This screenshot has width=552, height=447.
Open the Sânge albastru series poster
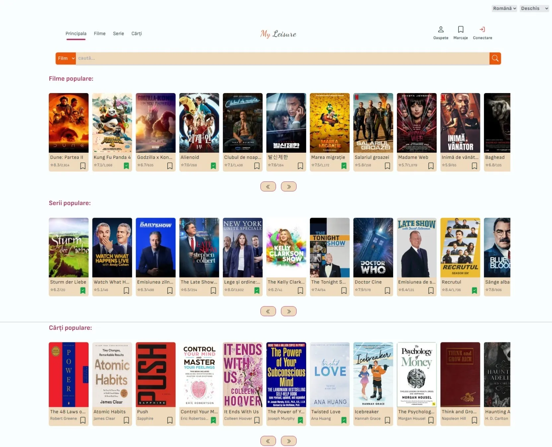tap(497, 248)
